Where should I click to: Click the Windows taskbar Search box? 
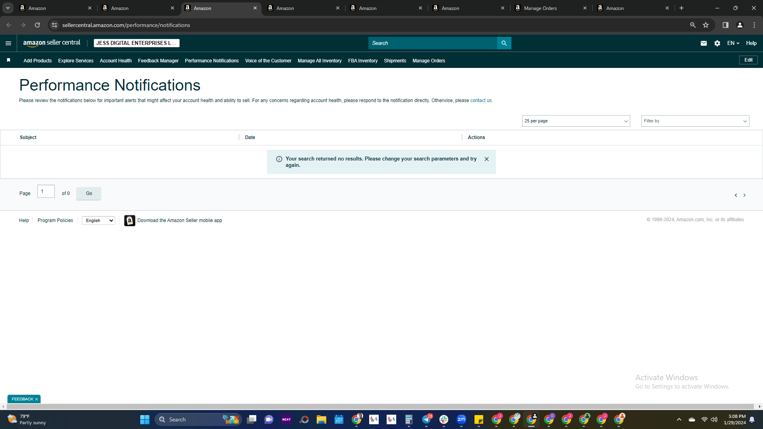coord(198,419)
